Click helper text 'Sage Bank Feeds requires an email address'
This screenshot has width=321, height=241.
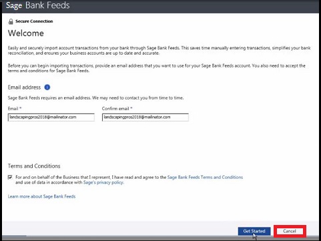tap(95, 98)
